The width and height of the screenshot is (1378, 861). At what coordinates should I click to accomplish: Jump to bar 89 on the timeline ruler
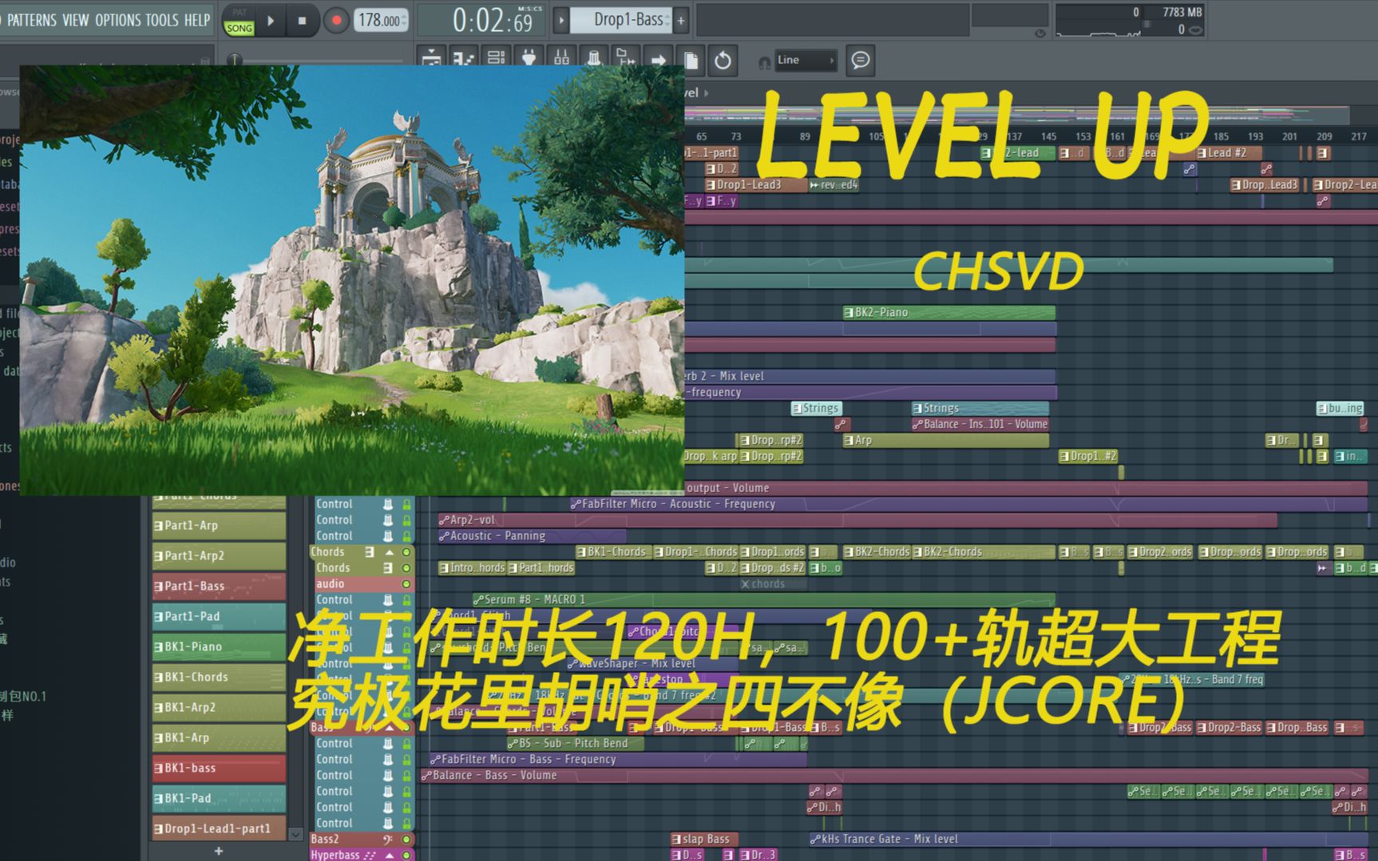tap(805, 136)
